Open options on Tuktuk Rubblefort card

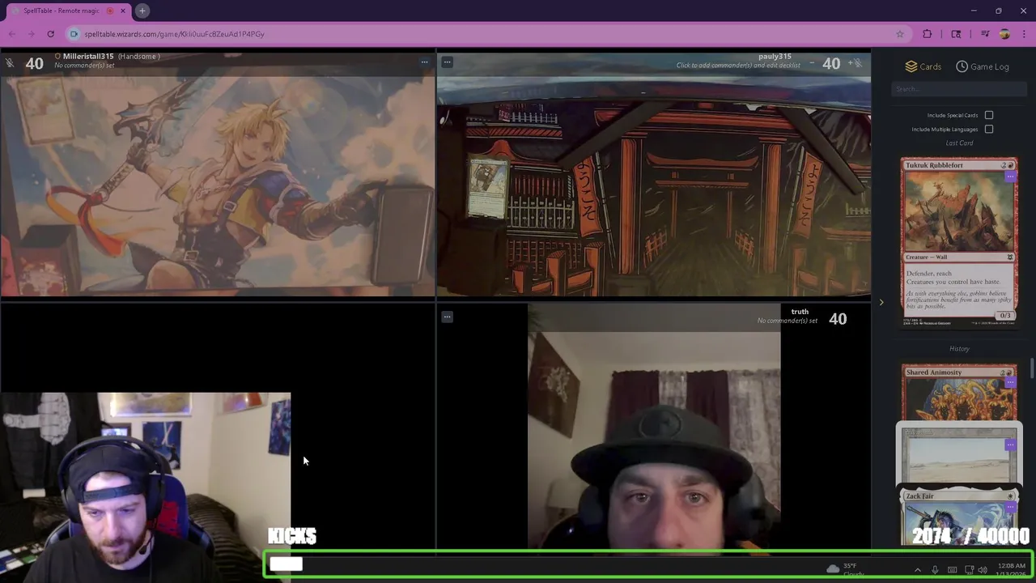[1010, 176]
